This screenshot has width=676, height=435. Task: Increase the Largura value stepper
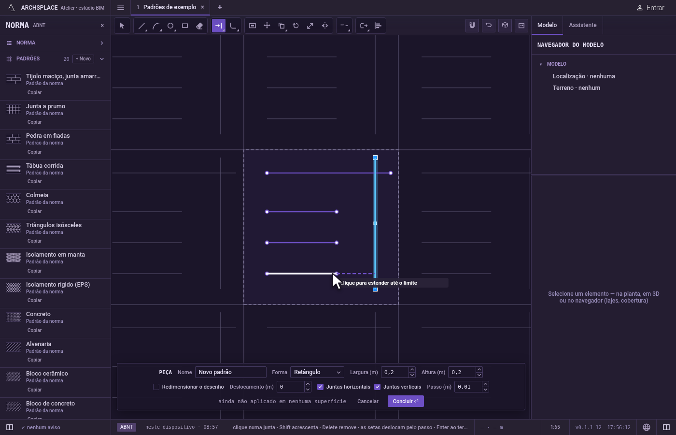pyautogui.click(x=412, y=370)
